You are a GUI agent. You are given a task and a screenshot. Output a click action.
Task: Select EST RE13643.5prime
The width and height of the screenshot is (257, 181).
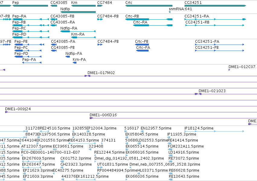170,179
